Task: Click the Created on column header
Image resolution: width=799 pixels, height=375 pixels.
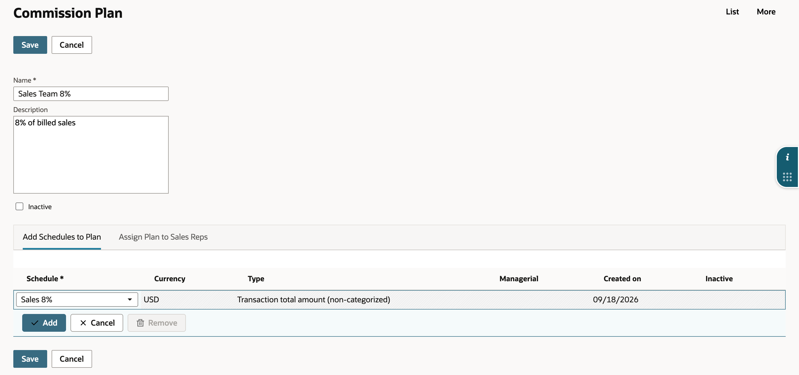Action: (622, 279)
